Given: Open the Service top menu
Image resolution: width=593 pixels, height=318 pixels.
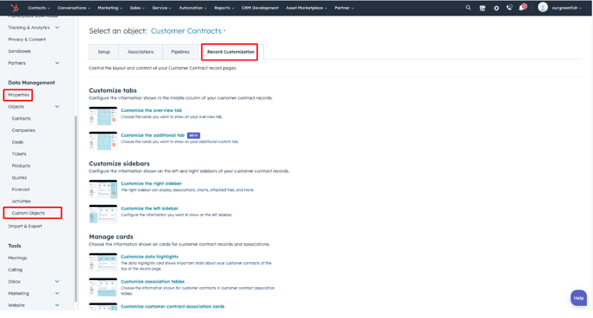Looking at the screenshot, I should coord(162,8).
